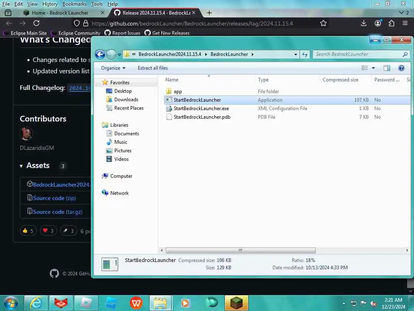Image resolution: width=414 pixels, height=311 pixels.
Task: Open Get New Releases bookmark
Action: pos(167,33)
